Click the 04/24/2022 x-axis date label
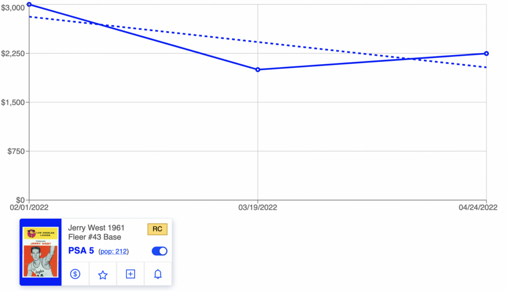This screenshot has height=291, width=507. (478, 207)
